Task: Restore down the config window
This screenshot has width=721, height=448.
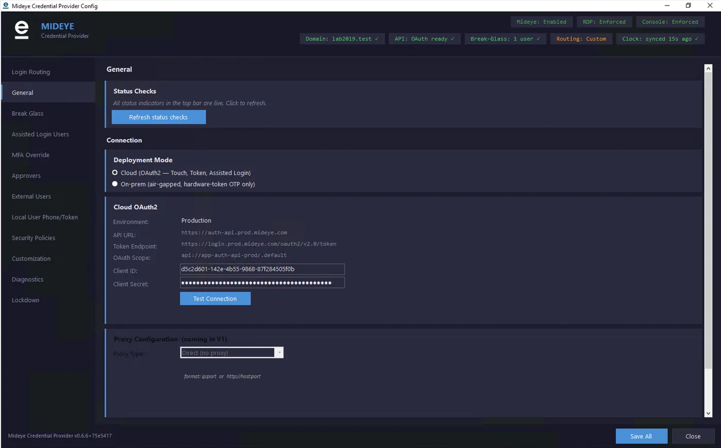Action: 688,6
